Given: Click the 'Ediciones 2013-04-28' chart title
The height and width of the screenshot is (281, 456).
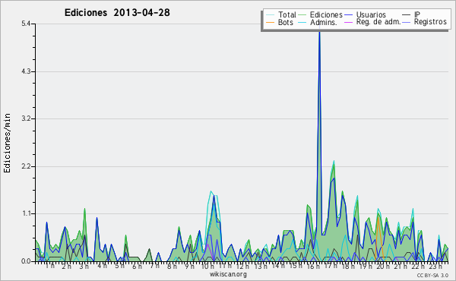Looking at the screenshot, I should click(x=117, y=13).
